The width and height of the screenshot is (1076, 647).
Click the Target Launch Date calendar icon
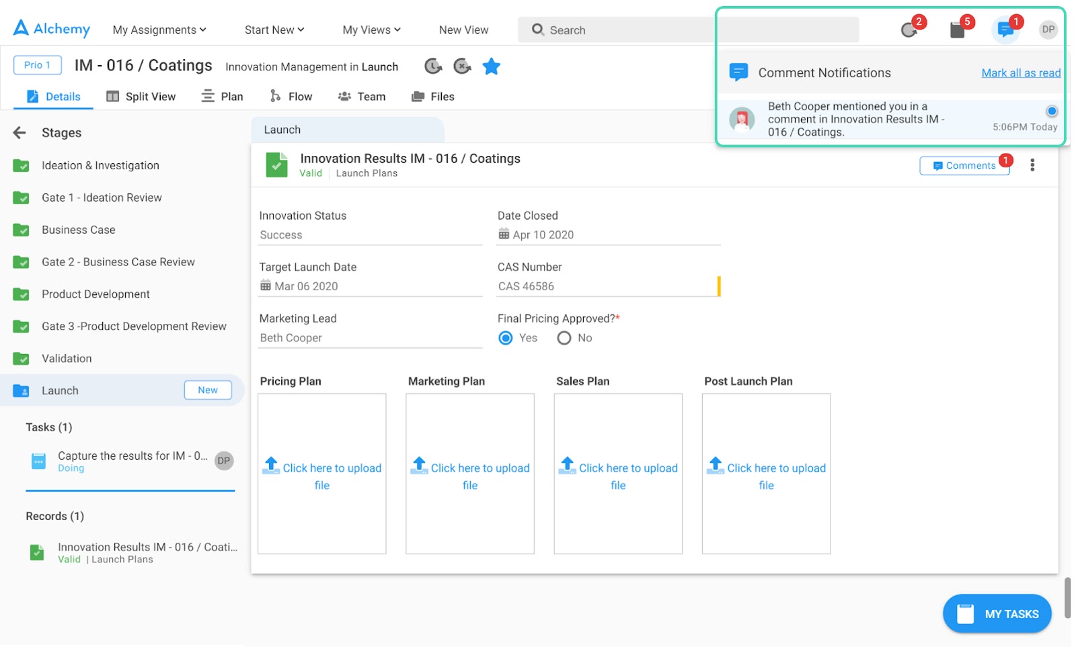(266, 286)
